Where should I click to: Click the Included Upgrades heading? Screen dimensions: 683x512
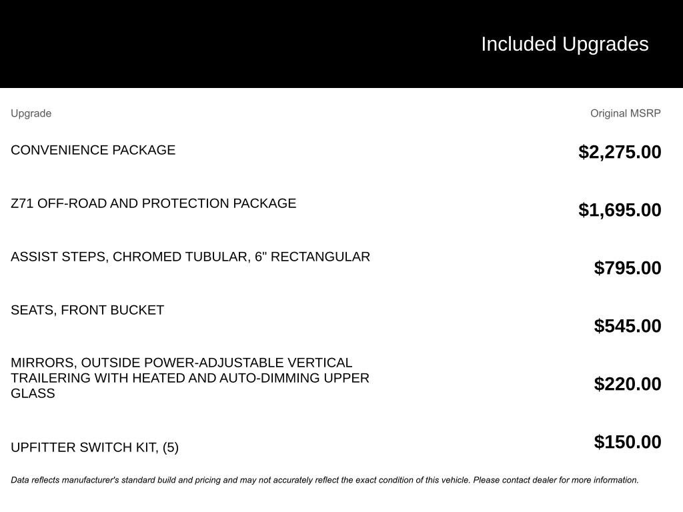click(x=564, y=44)
